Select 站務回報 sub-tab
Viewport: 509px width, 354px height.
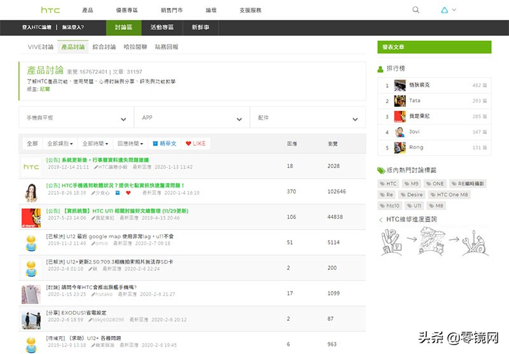[167, 47]
